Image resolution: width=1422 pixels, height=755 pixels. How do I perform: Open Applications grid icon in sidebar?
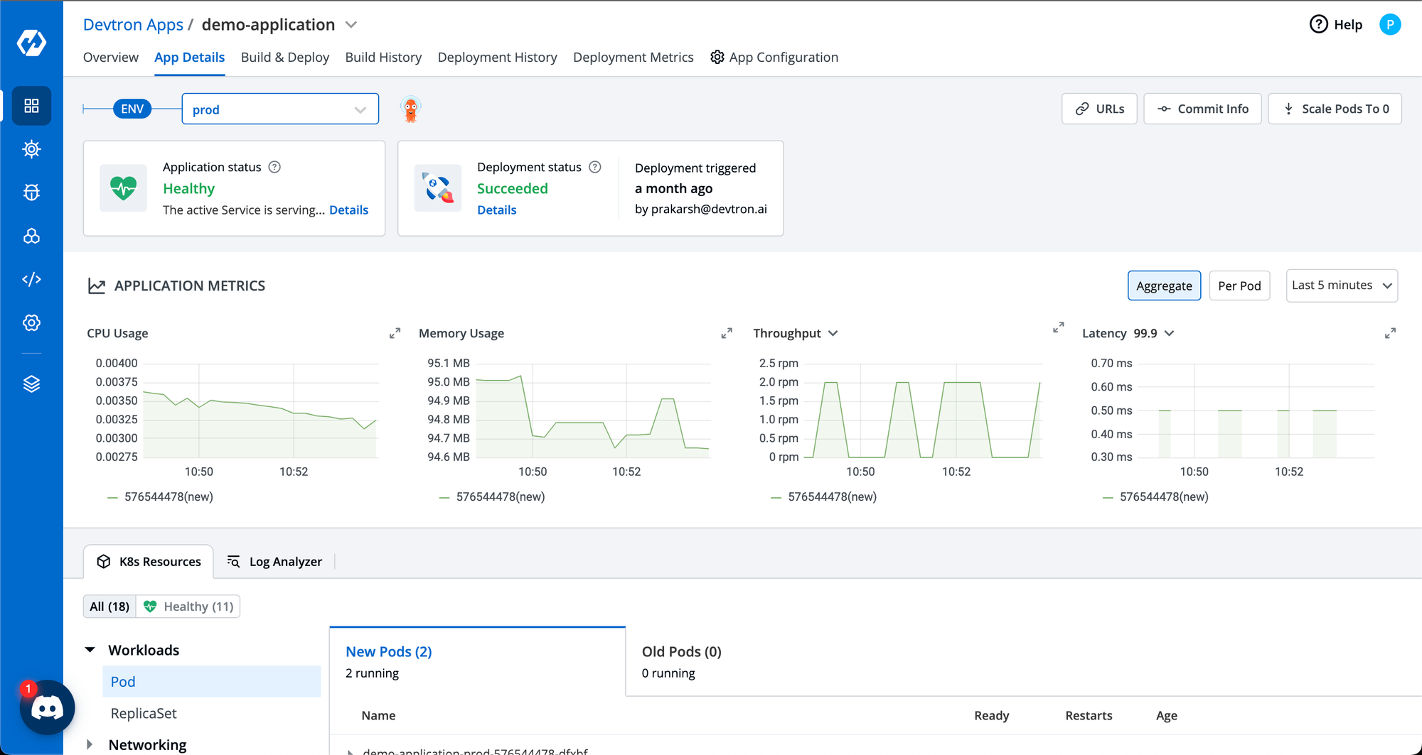tap(31, 106)
